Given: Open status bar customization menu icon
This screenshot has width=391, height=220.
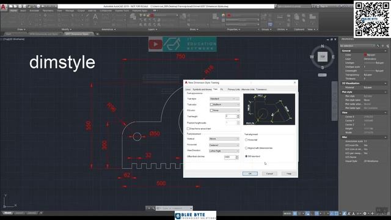Looking at the screenshot, I should 388,213.
